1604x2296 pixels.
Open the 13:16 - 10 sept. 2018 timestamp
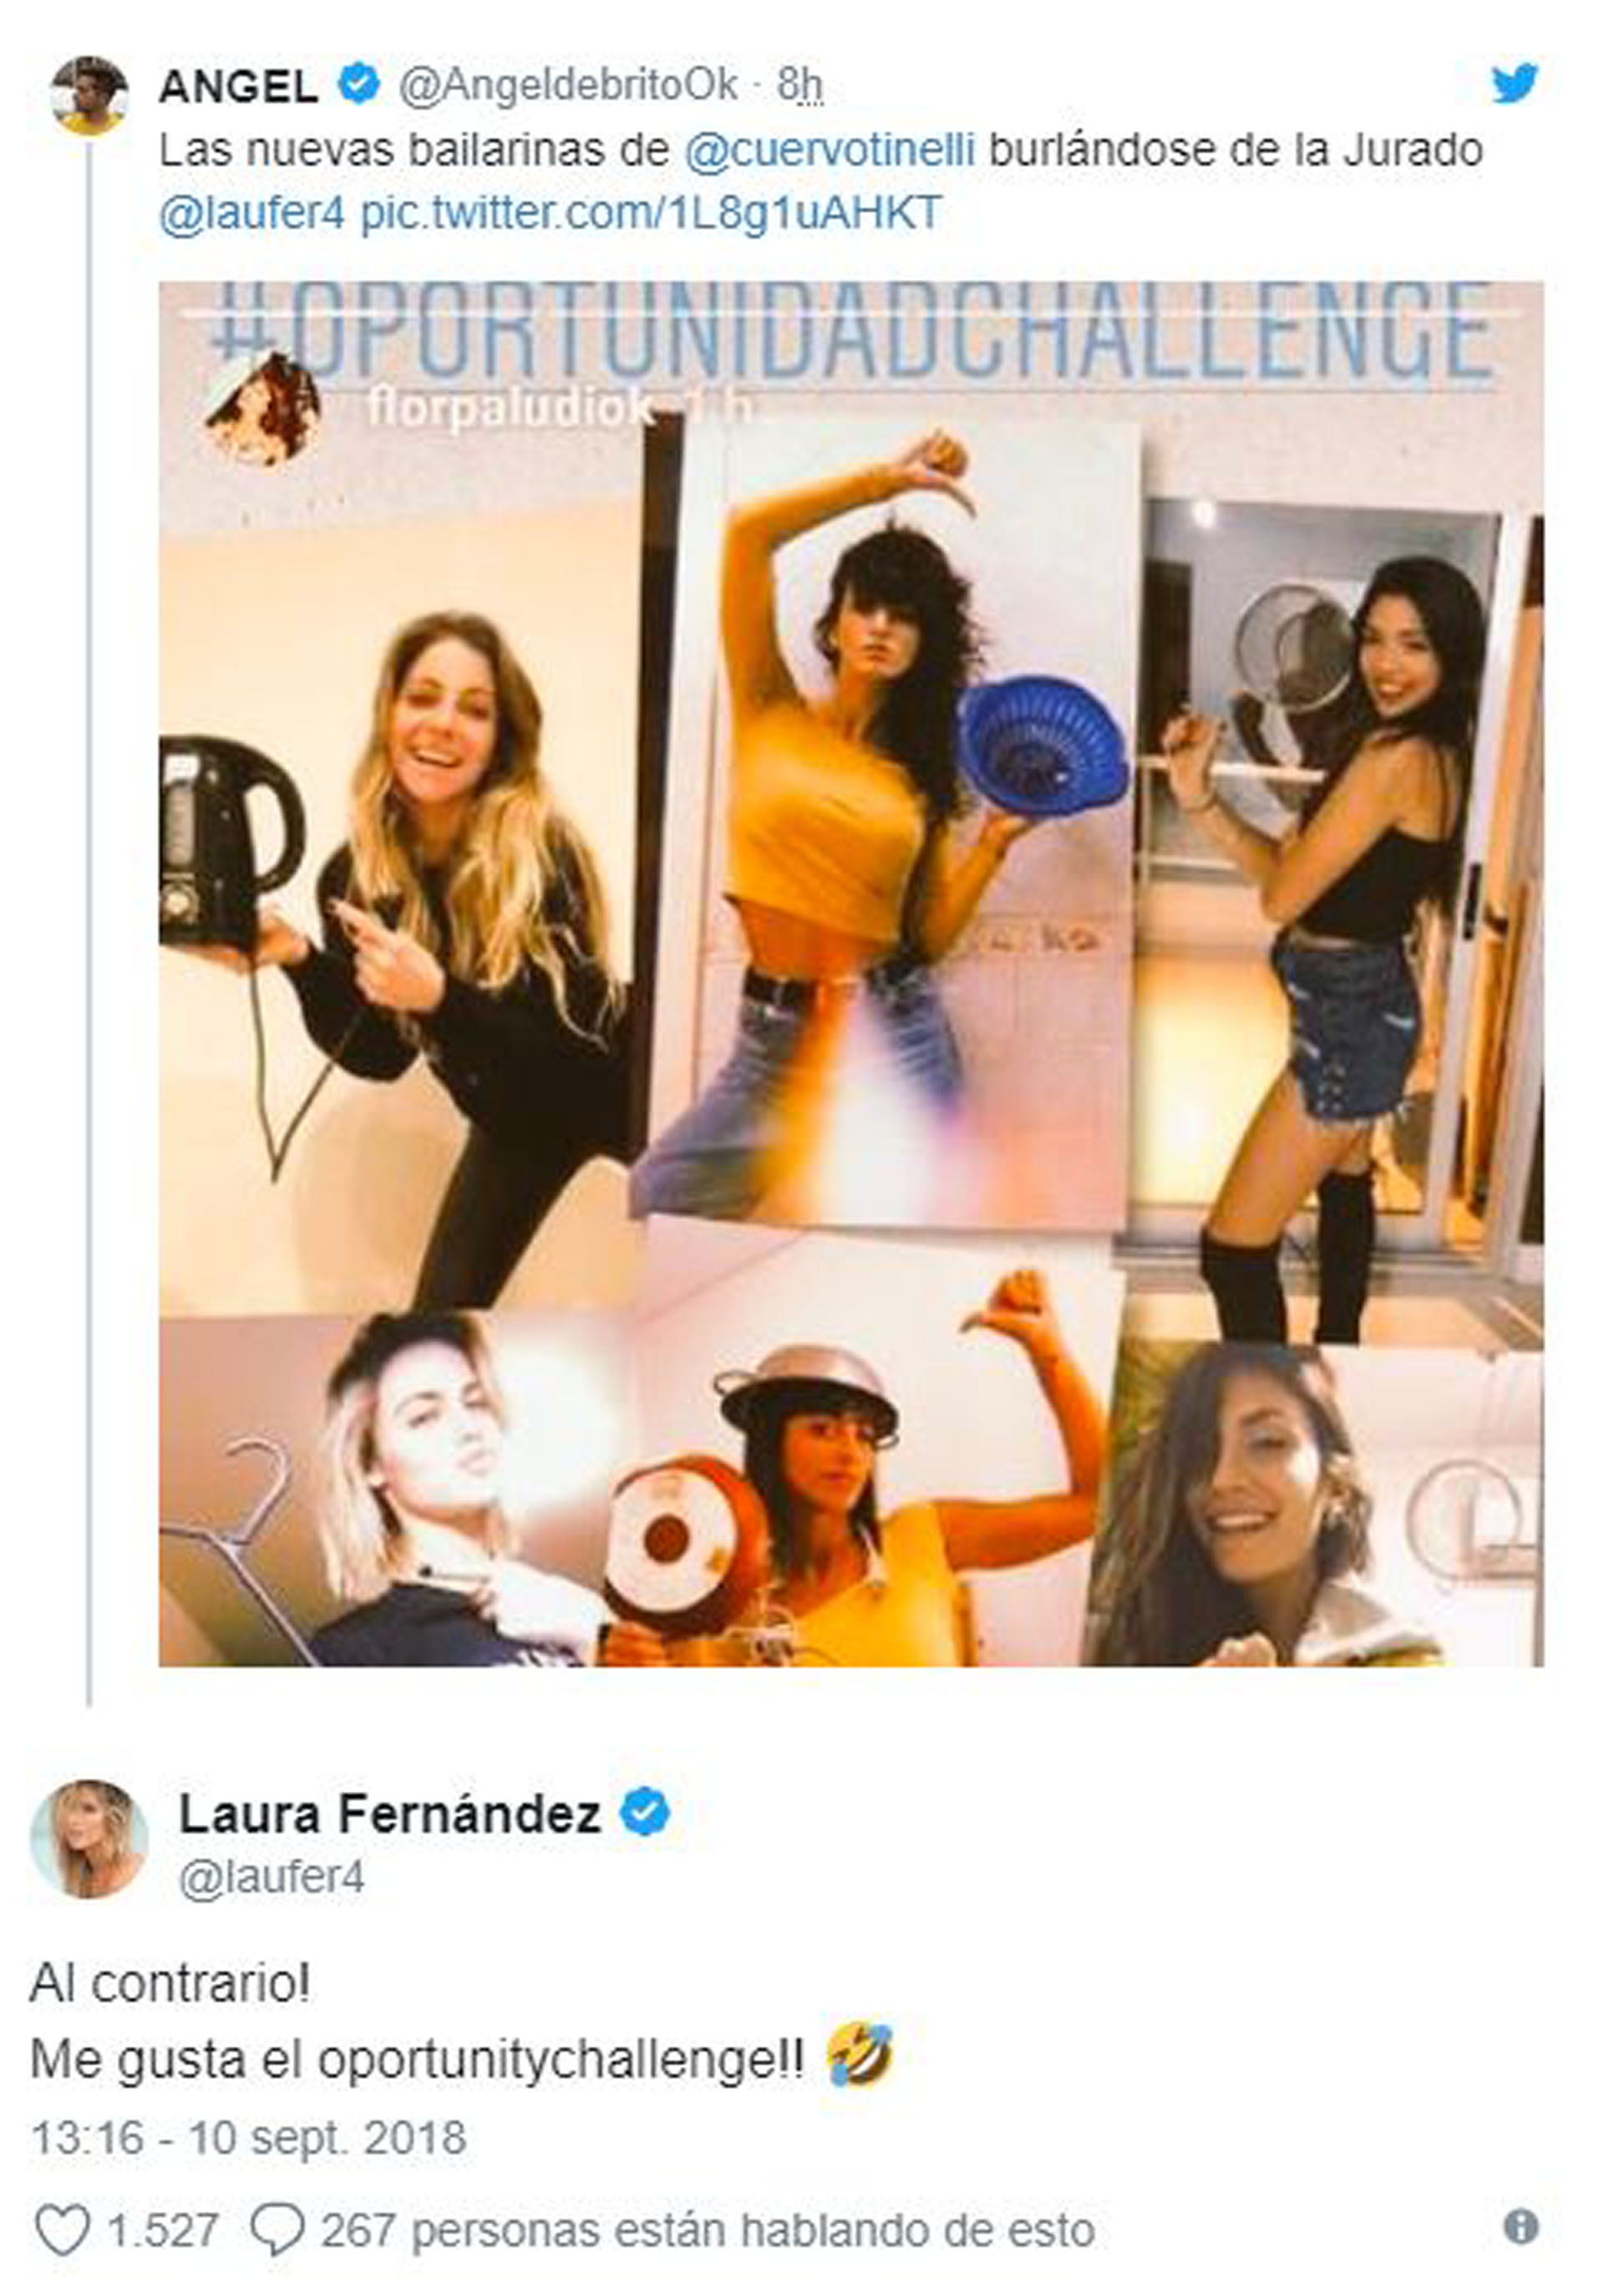coord(249,2139)
